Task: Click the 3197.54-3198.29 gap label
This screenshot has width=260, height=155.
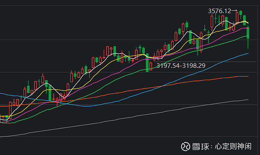Action: [x=181, y=66]
